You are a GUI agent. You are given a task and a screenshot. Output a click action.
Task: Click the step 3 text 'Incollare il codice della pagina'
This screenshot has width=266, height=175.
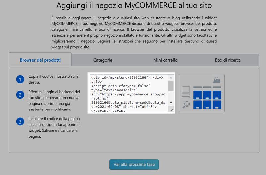click(54, 119)
